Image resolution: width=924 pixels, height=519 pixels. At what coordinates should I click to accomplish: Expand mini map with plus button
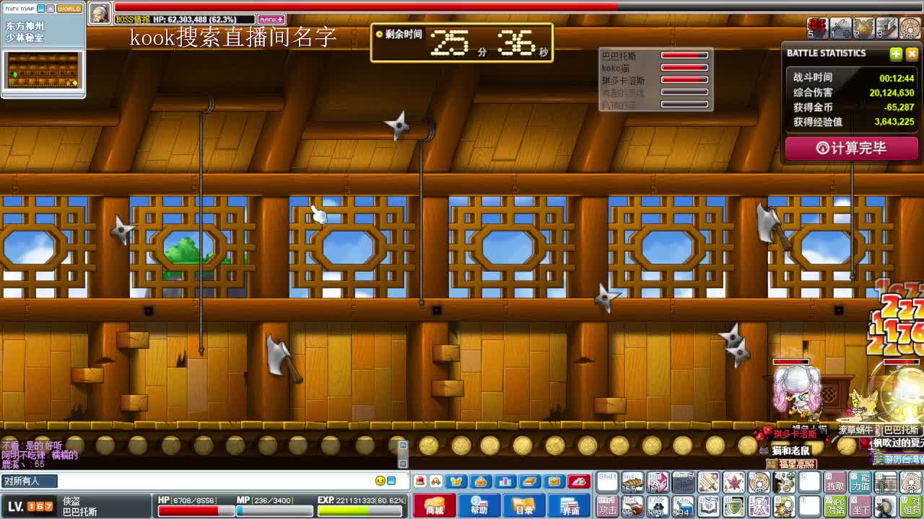coord(50,9)
